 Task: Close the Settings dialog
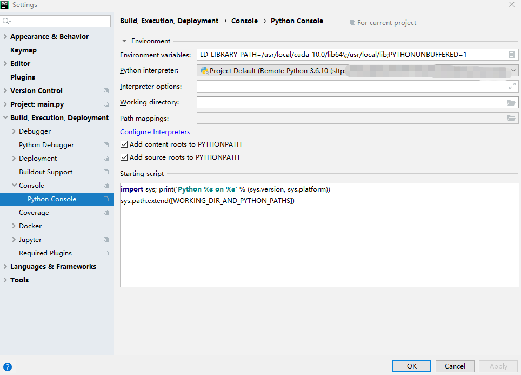tap(512, 4)
